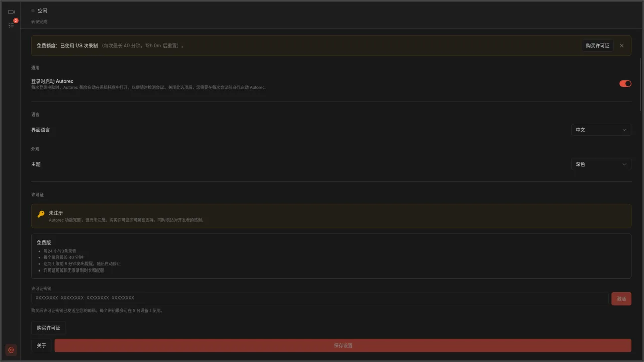Viewport: 644px width, 362px height.
Task: Open the 界面语言 dropdown
Action: (601, 130)
